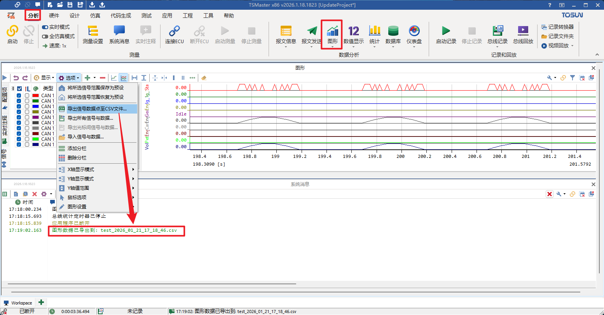Click the red color swatch of first signal
The width and height of the screenshot is (604, 315).
[x=35, y=96]
